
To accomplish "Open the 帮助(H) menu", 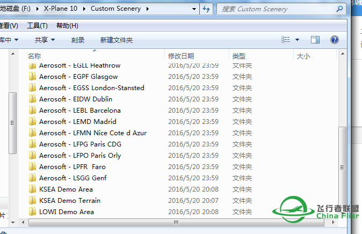I will point(67,26).
